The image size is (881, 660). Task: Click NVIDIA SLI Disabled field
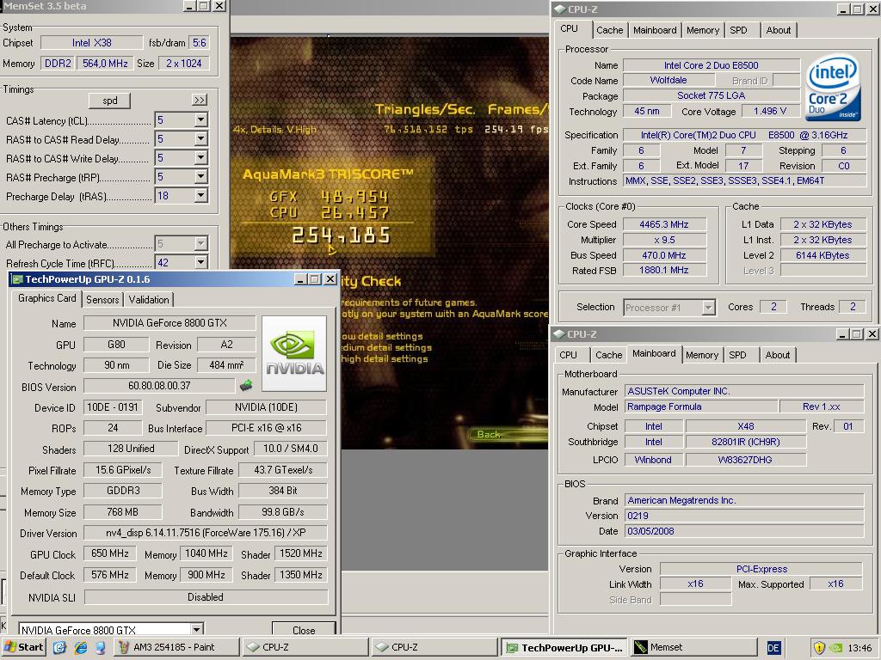(206, 596)
